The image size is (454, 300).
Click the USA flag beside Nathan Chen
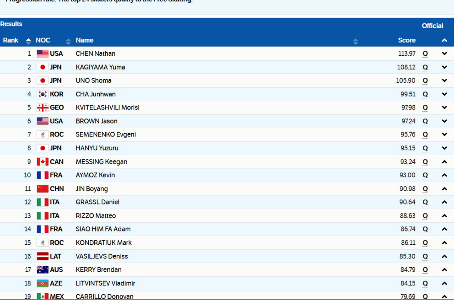[43, 54]
